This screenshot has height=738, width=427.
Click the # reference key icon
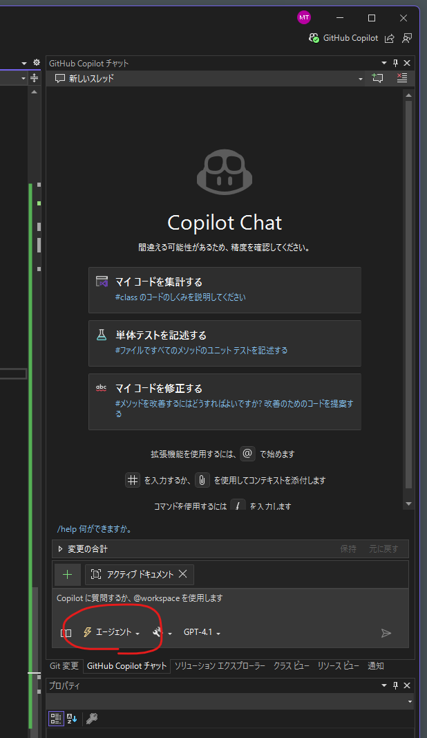(133, 480)
